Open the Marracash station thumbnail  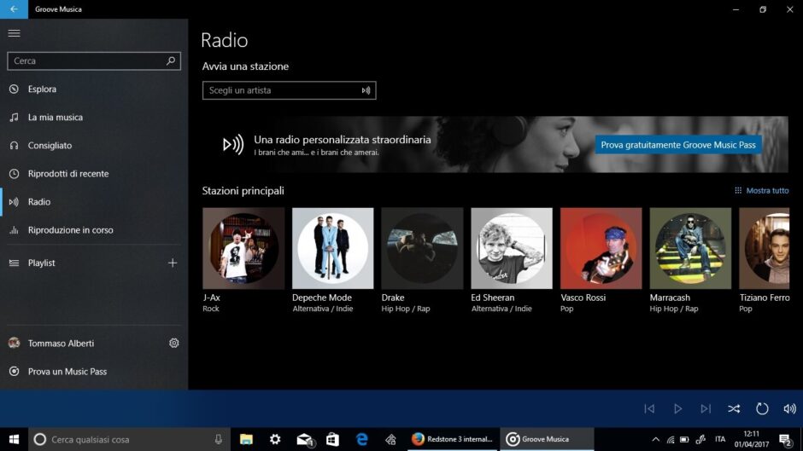point(690,248)
